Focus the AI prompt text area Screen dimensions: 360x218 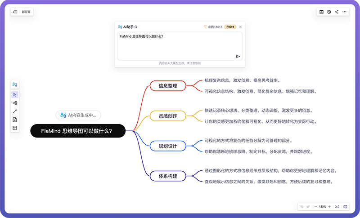(180, 46)
